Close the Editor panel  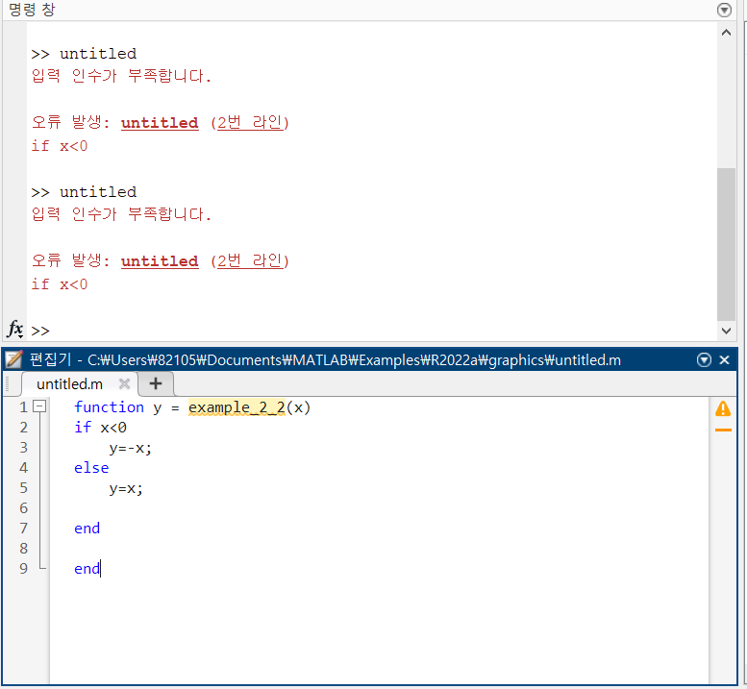[x=724, y=360]
